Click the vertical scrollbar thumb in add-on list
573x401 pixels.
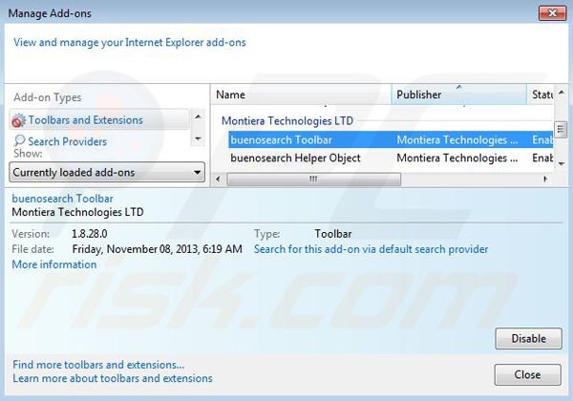pyautogui.click(x=561, y=129)
